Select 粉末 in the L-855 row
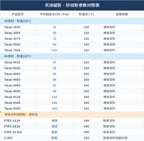Viewport: 144px width, 141px height. tap(54, 138)
